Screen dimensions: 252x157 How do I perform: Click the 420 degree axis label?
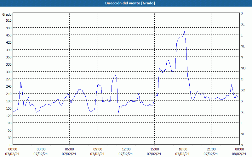[x=9, y=42]
